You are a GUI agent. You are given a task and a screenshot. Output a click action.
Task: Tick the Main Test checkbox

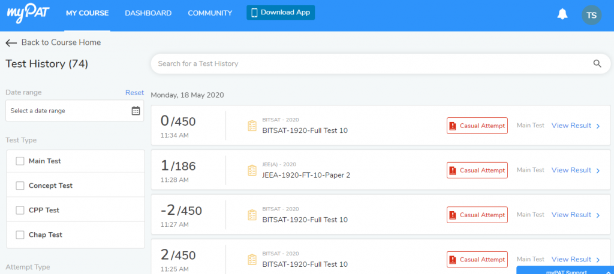20,161
